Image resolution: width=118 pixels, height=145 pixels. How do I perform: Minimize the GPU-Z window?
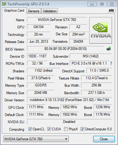coord(92,4)
